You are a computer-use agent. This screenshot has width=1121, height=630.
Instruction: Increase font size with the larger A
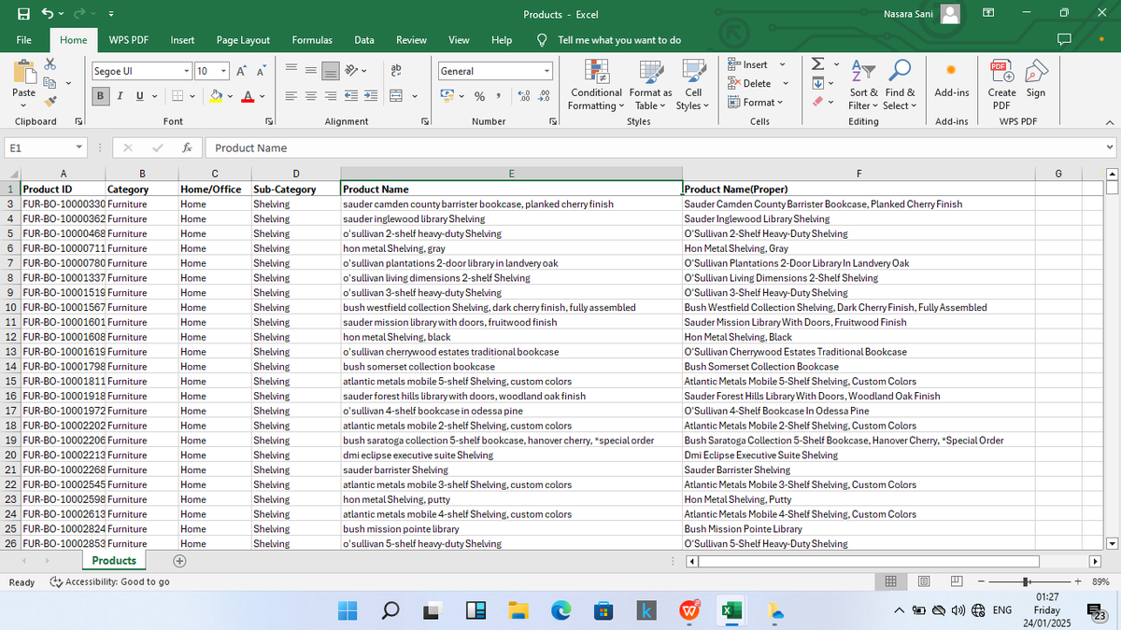pyautogui.click(x=243, y=71)
